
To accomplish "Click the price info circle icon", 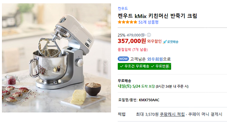I will pos(149,35).
